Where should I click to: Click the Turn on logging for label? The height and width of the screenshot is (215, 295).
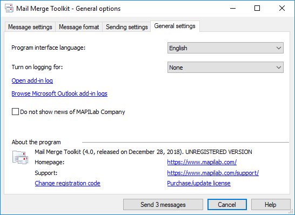tap(37, 67)
